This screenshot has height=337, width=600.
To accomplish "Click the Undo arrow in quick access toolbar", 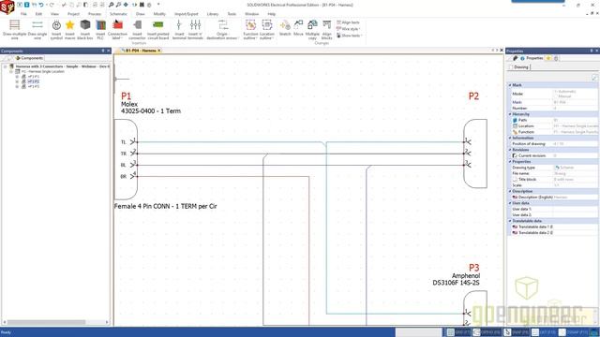I will (x=41, y=5).
